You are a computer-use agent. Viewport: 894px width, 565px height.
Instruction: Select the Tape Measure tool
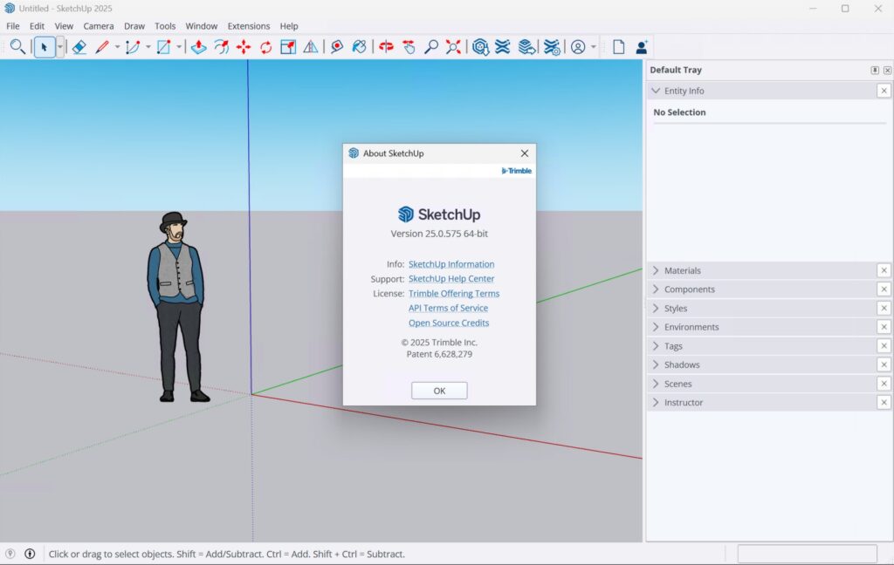click(337, 47)
